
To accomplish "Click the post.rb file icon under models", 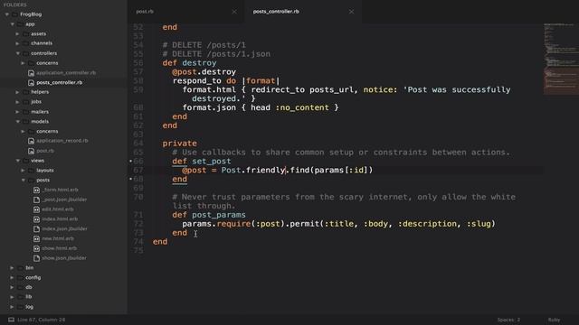I will 32,151.
